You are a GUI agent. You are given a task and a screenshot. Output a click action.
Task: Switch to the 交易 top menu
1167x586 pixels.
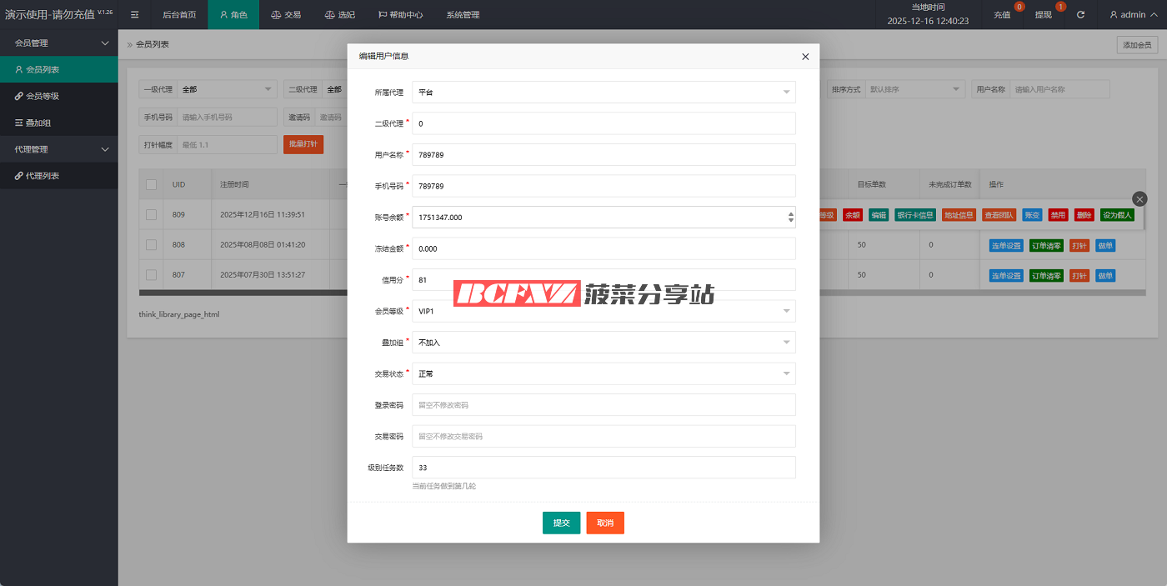pos(286,14)
